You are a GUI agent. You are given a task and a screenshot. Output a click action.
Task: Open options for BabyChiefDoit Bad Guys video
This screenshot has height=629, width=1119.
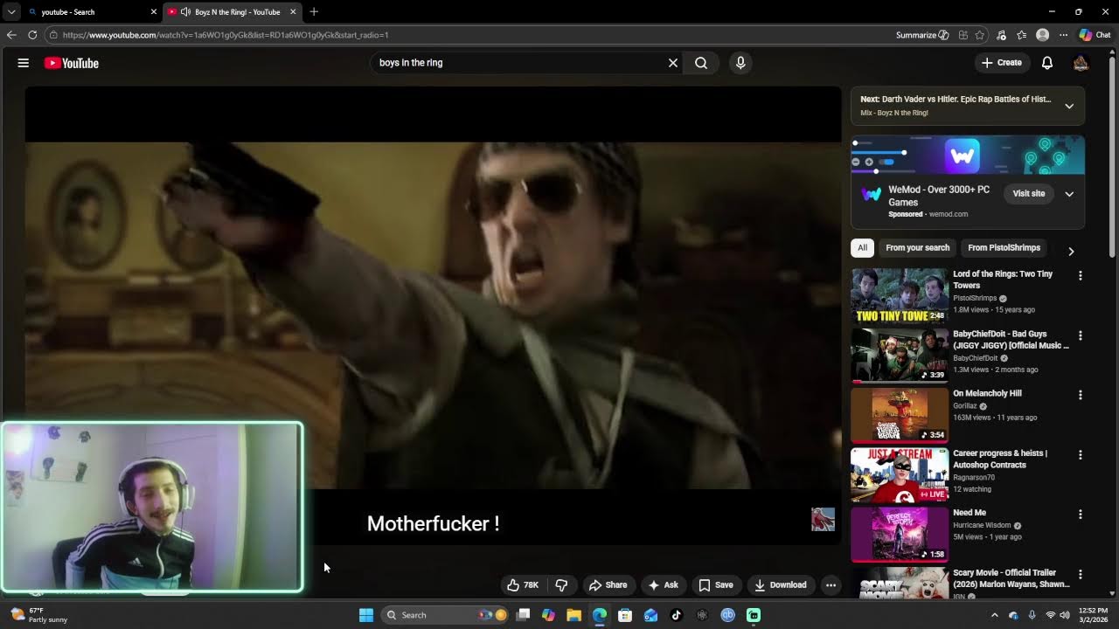1081,335
